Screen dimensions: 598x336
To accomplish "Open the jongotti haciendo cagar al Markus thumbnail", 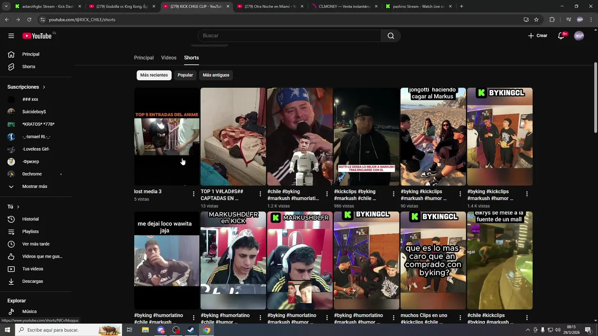I will coord(433,137).
